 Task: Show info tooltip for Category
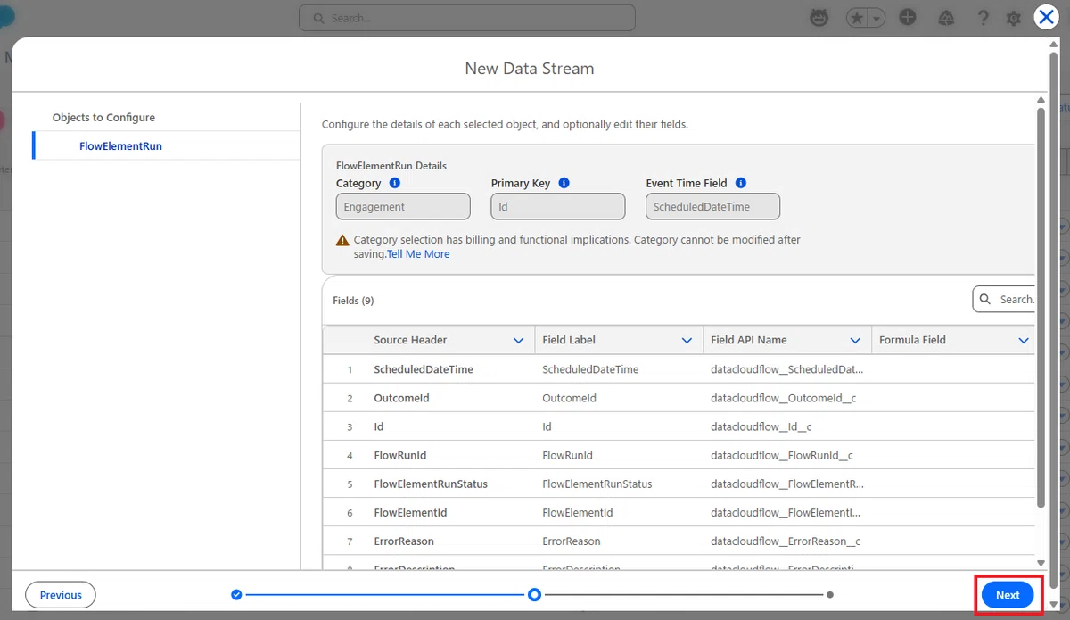(x=395, y=183)
